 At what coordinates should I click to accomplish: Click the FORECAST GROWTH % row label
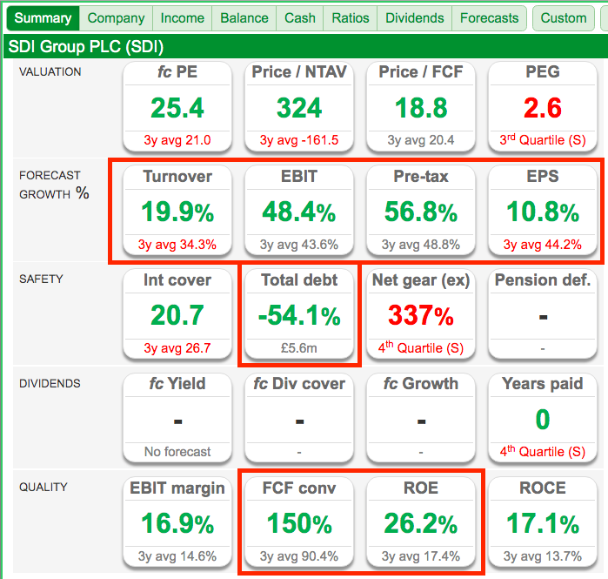coord(54,185)
